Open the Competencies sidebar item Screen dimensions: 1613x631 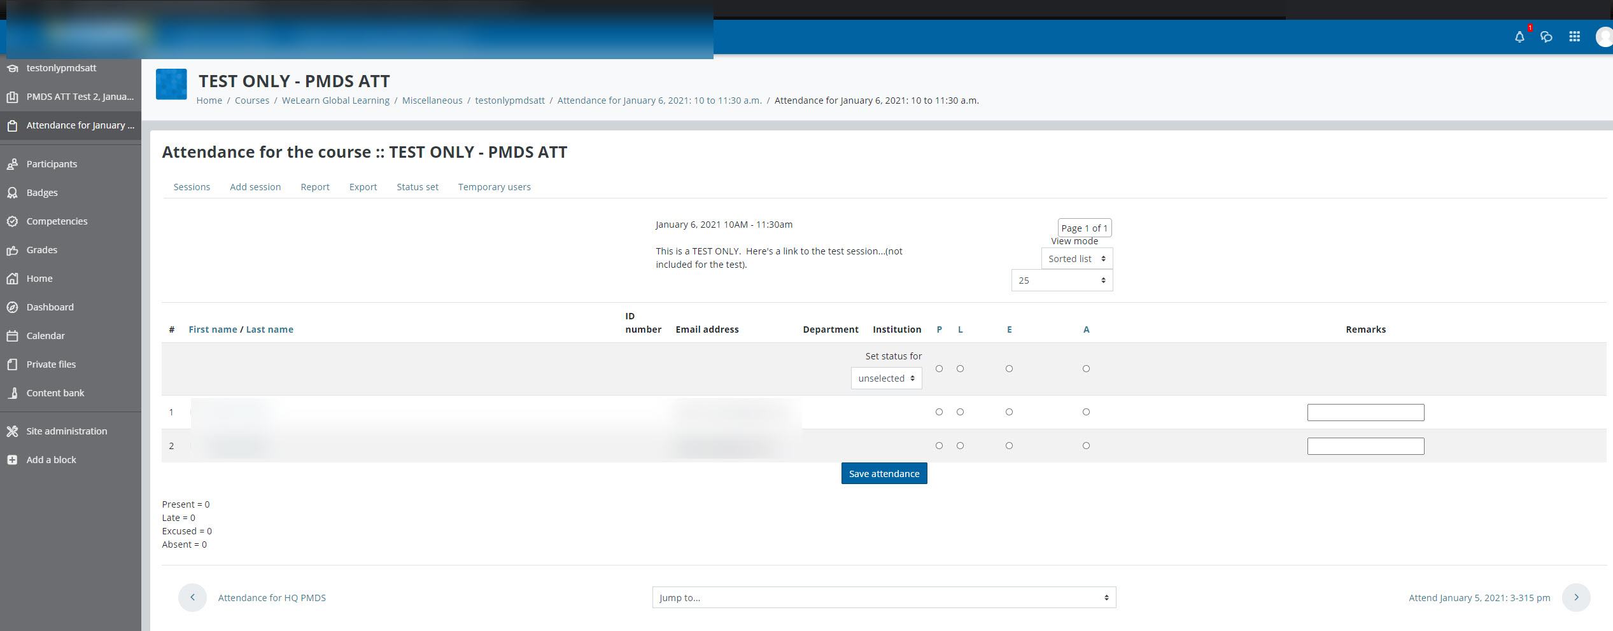click(x=57, y=221)
